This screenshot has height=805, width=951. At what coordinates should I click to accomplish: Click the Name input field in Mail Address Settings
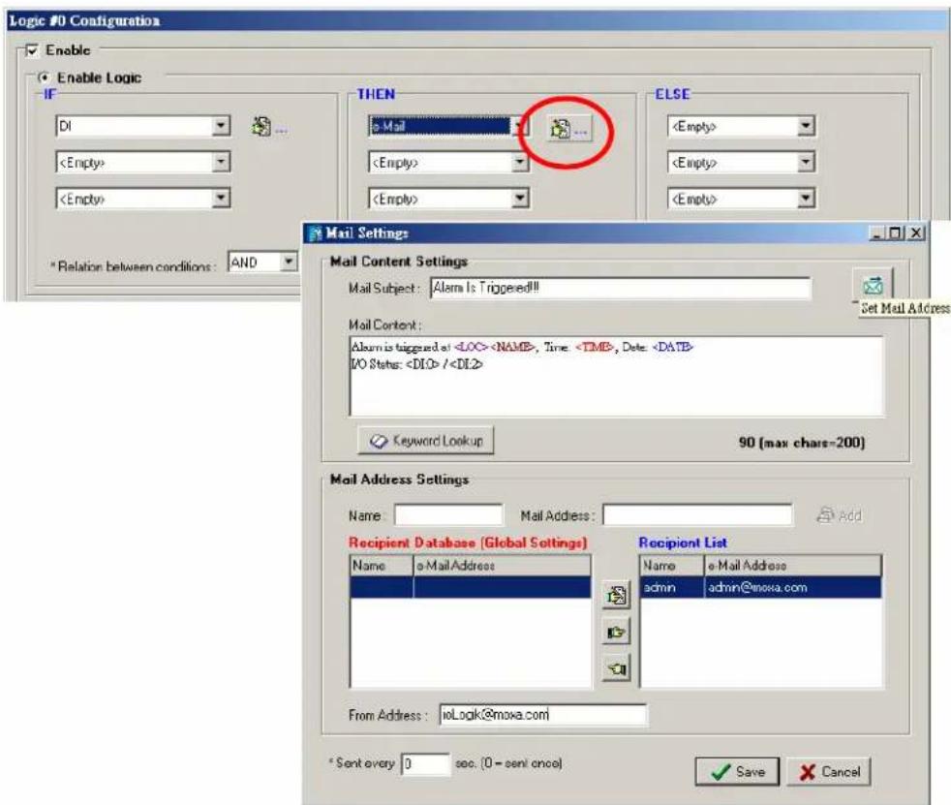click(x=448, y=515)
